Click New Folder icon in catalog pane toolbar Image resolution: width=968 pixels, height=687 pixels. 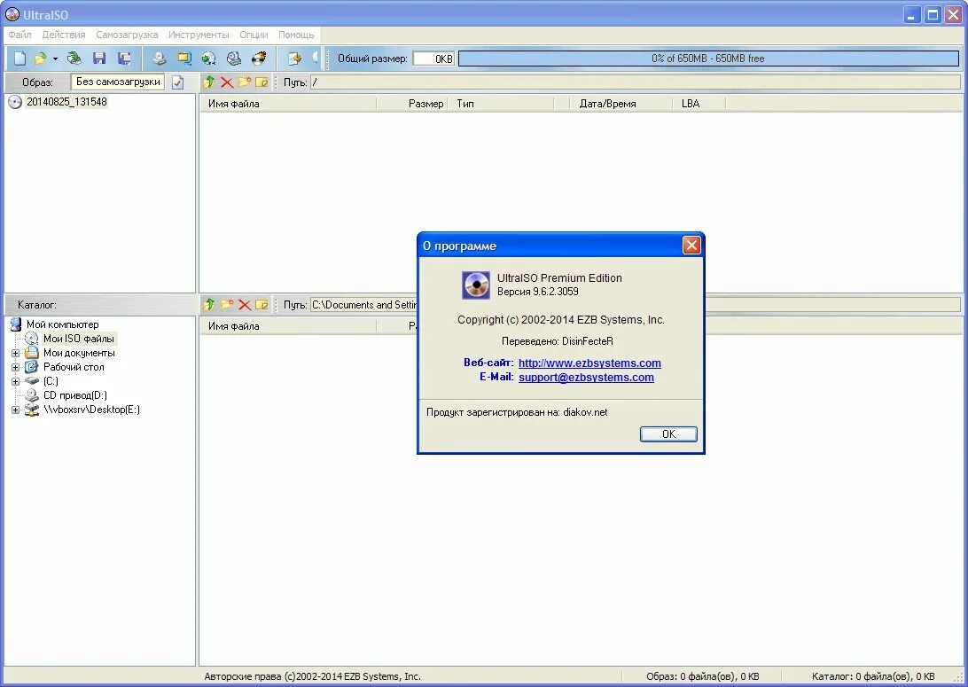click(227, 304)
